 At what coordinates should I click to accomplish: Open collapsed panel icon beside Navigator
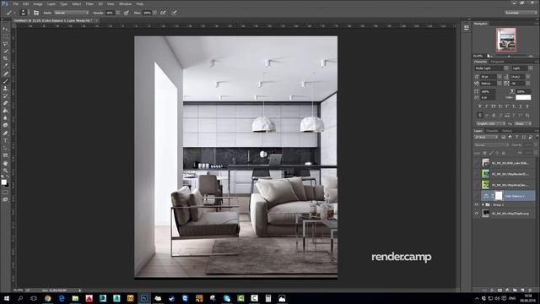click(467, 28)
